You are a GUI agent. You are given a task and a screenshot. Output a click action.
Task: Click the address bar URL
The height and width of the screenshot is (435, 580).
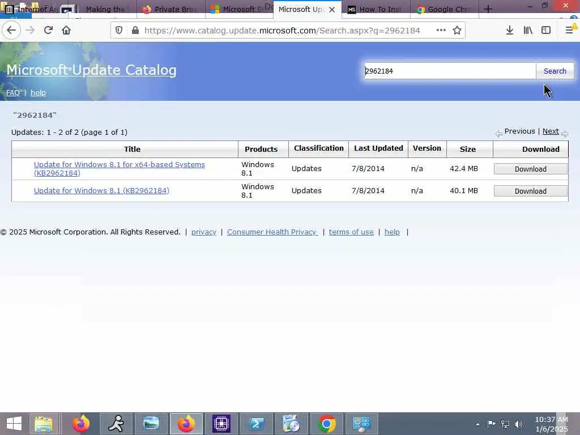pyautogui.click(x=282, y=31)
